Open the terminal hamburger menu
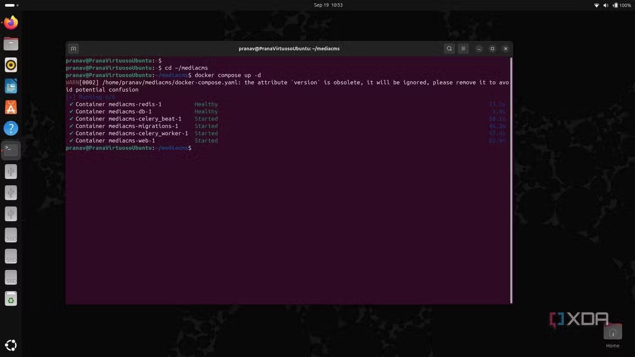The width and height of the screenshot is (635, 357). click(x=463, y=49)
